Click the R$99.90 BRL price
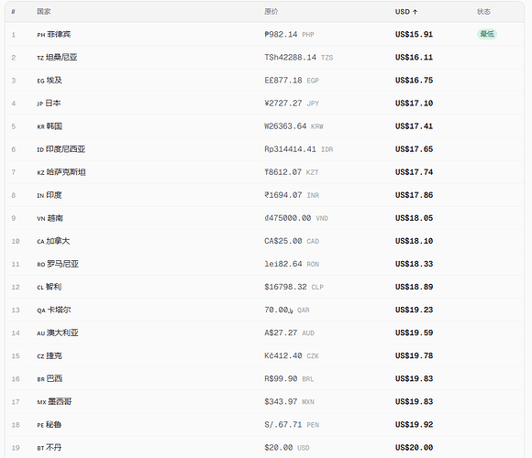532x458 pixels. click(x=290, y=379)
